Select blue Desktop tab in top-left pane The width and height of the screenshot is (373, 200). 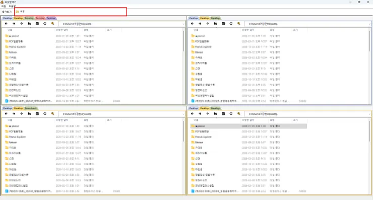click(x=8, y=18)
